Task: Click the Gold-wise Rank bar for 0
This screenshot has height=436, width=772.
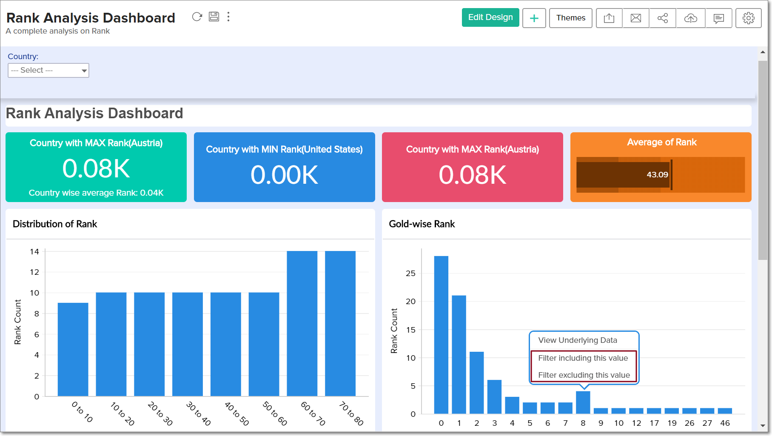Action: click(441, 335)
